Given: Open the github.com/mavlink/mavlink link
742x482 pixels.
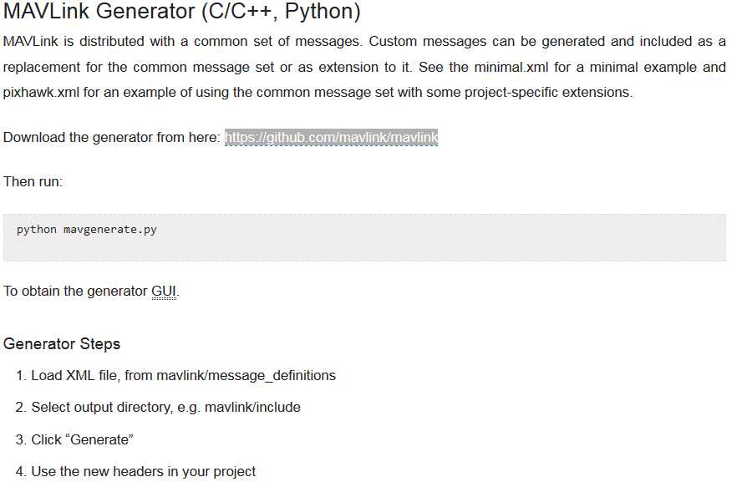Looking at the screenshot, I should [331, 137].
